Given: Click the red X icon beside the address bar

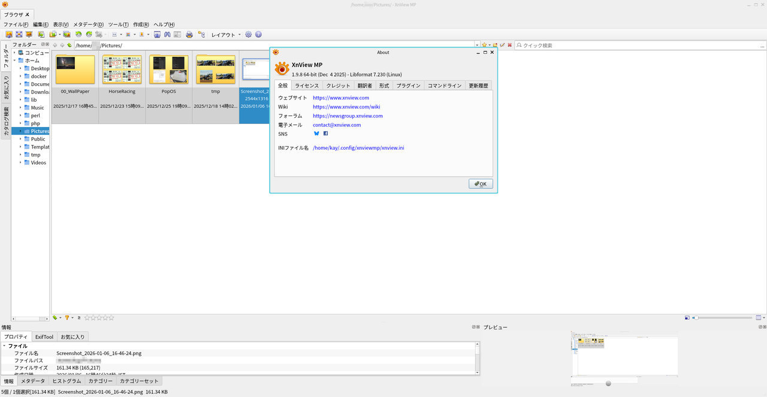Looking at the screenshot, I should [509, 46].
